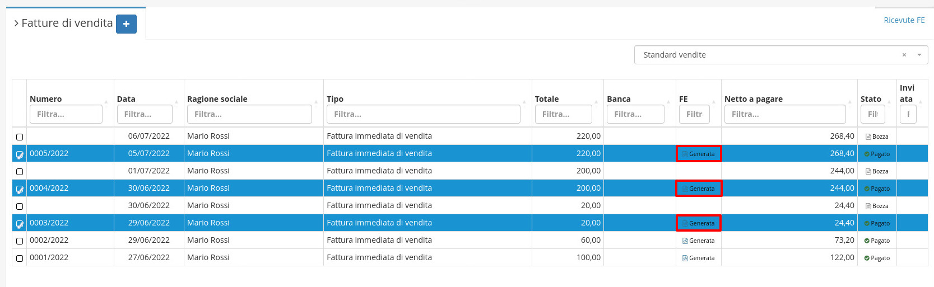Click the Tipo filter input field

423,114
